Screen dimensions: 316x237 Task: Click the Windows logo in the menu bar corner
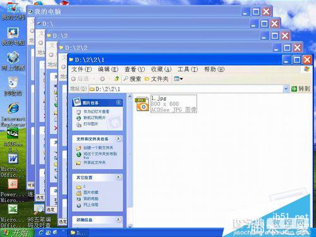[x=307, y=69]
